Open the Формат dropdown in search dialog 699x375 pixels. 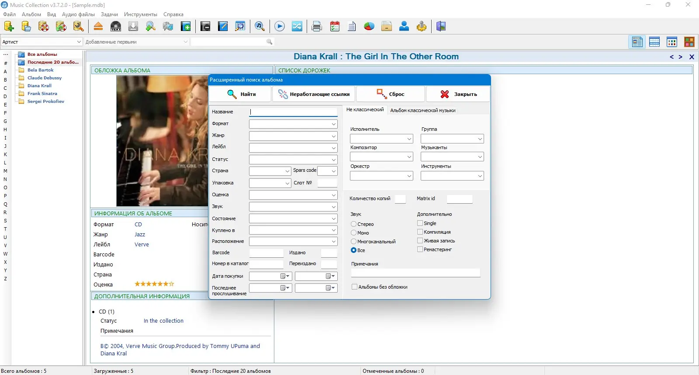click(293, 124)
